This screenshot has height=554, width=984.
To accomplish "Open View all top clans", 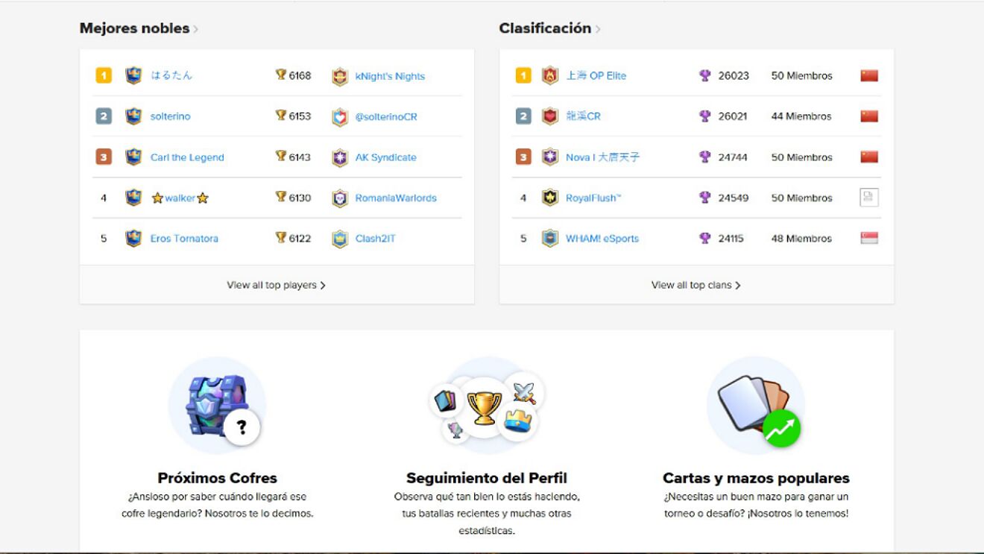I will 696,285.
